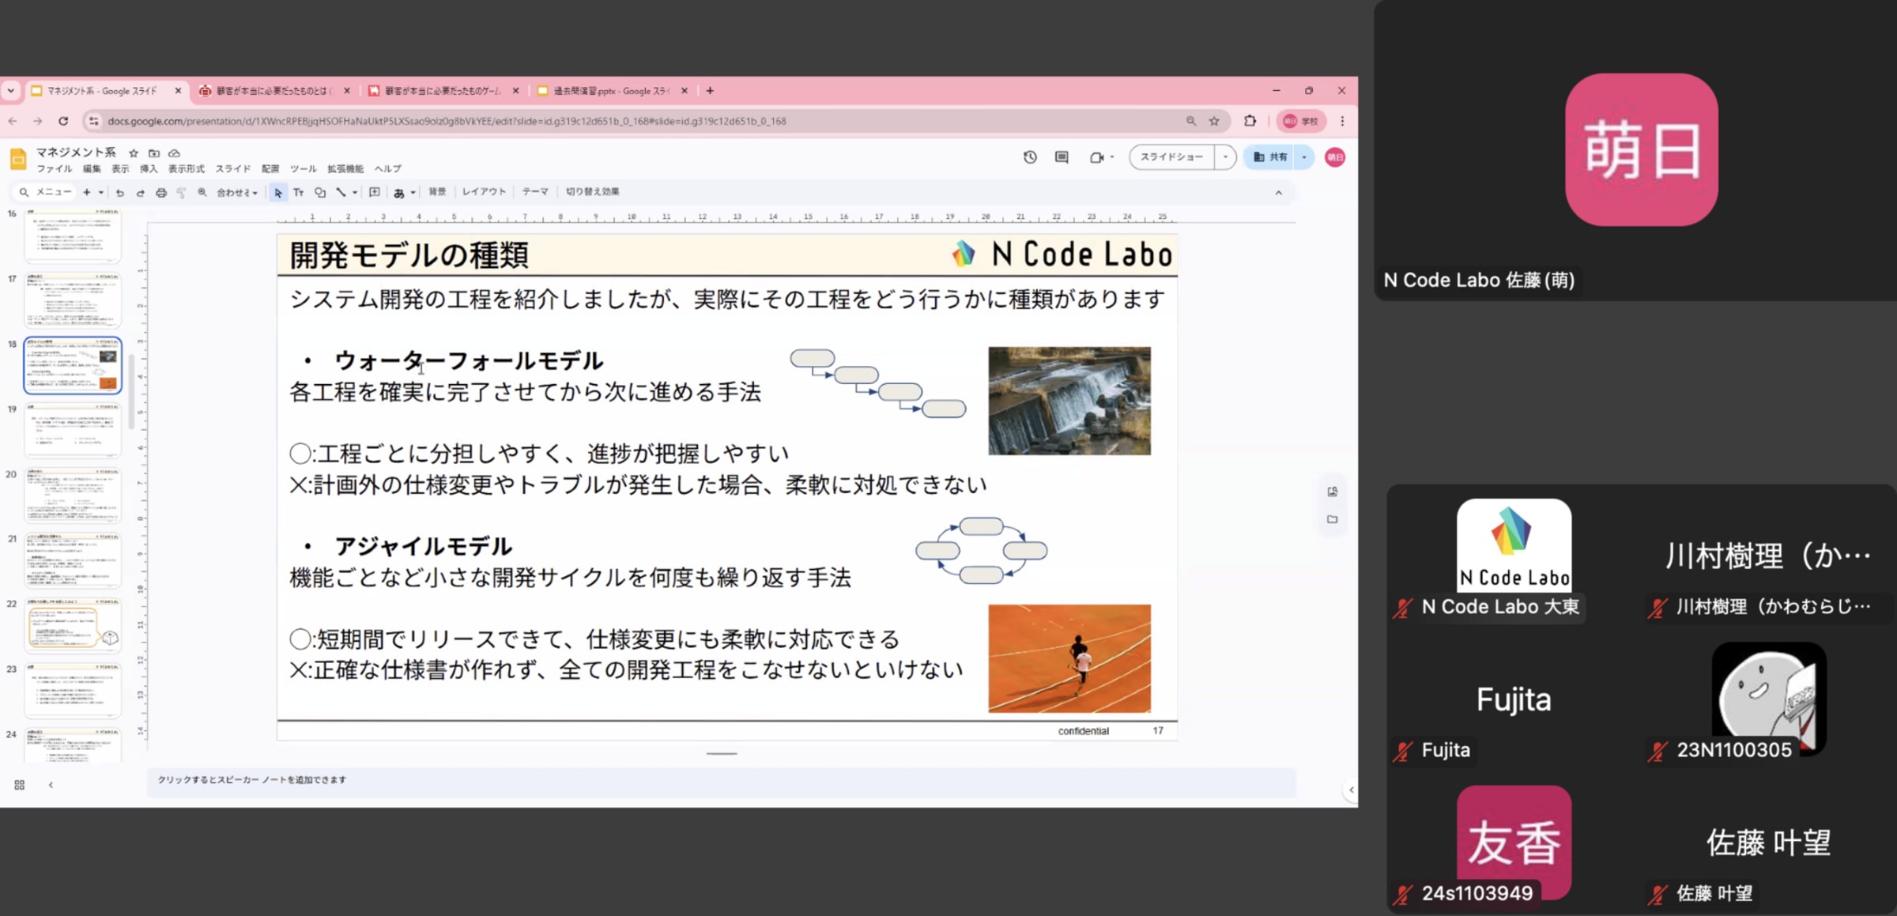
Task: Open Chrome extensions puzzle icon
Action: [1250, 121]
